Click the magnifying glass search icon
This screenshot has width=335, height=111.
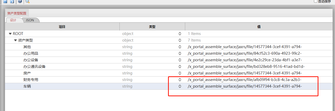[27, 2]
